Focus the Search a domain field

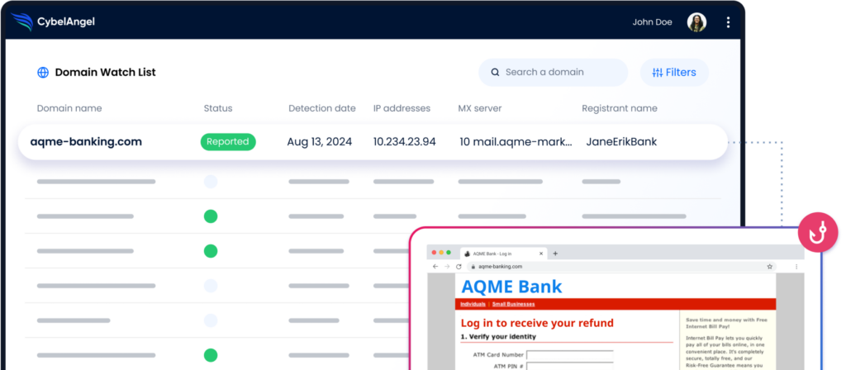(x=553, y=73)
